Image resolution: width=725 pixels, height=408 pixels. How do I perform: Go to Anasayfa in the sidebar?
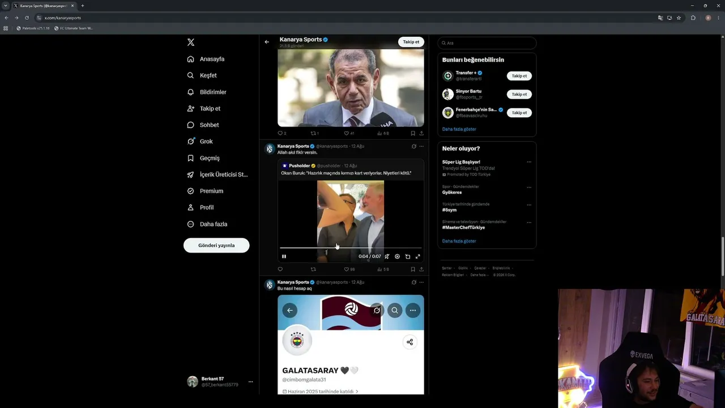pyautogui.click(x=206, y=59)
